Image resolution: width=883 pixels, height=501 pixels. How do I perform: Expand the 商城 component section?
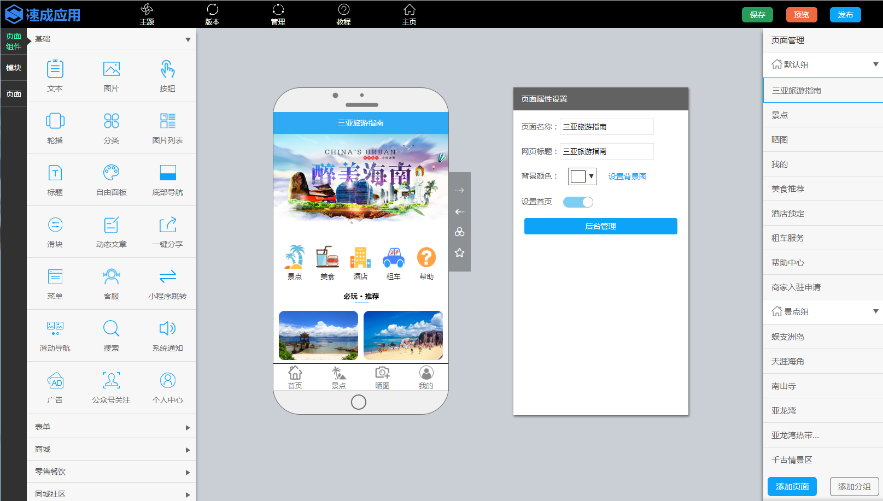click(x=112, y=449)
